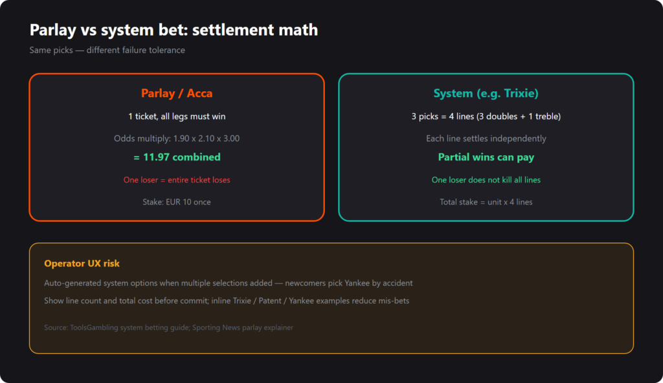Screen dimensions: 663x383
Task: Click the red 'One loser = entire ticket loses' warning
Action: click(x=177, y=180)
